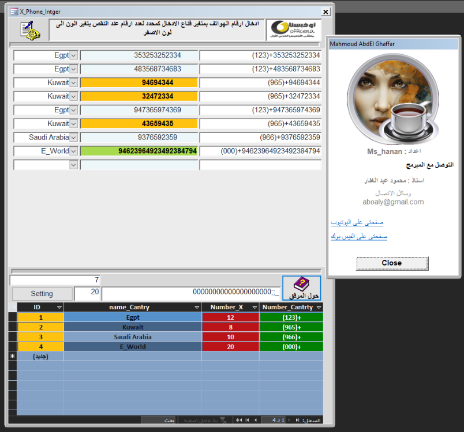Click the new blank record navigation button
Image resolution: width=464 pixels, height=432 pixels.
pyautogui.click(x=238, y=420)
